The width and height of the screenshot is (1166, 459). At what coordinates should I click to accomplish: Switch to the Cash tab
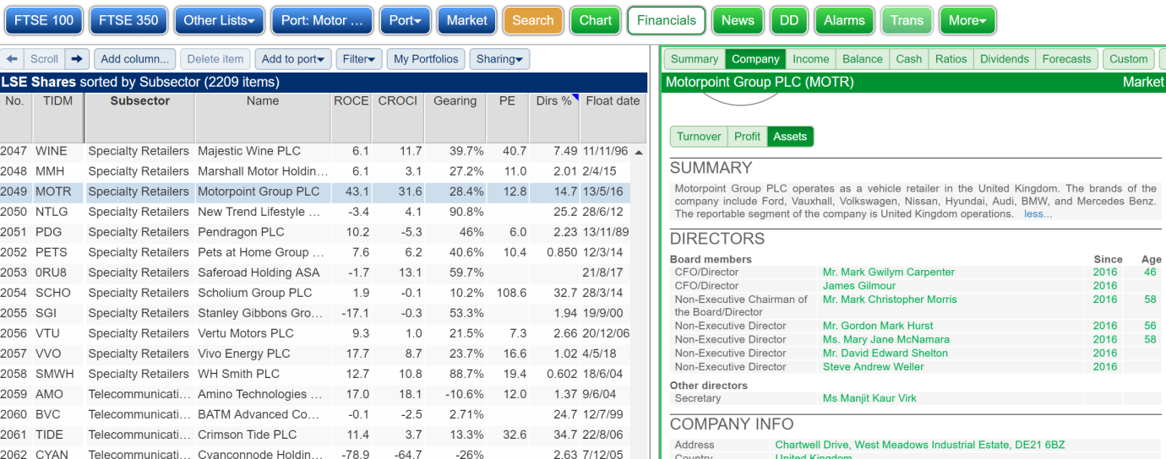click(x=909, y=59)
